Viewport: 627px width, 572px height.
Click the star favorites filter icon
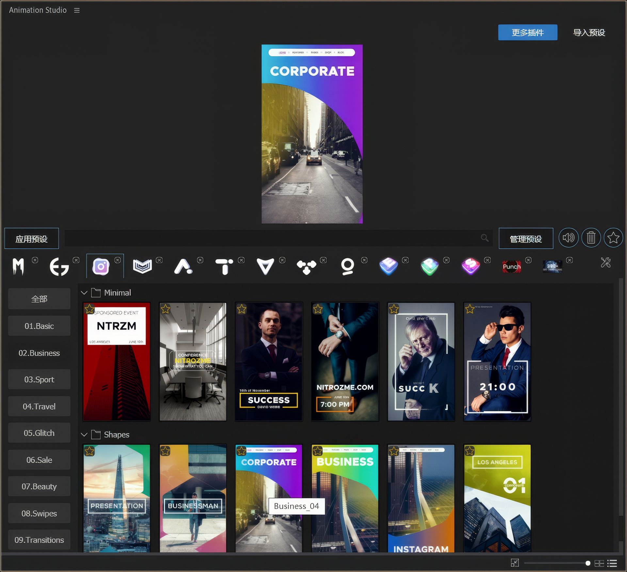[613, 238]
